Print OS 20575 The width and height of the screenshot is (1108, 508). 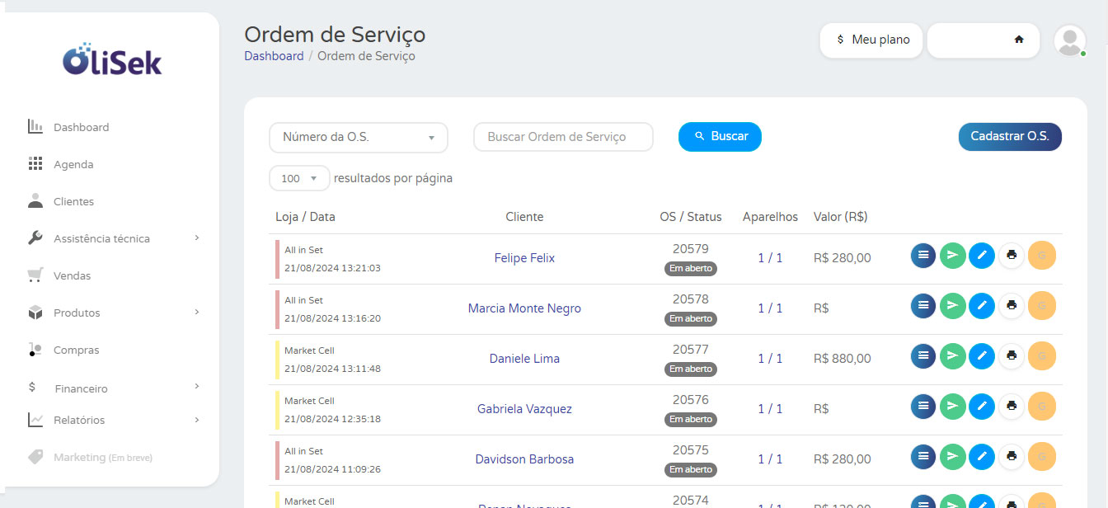click(x=1012, y=457)
